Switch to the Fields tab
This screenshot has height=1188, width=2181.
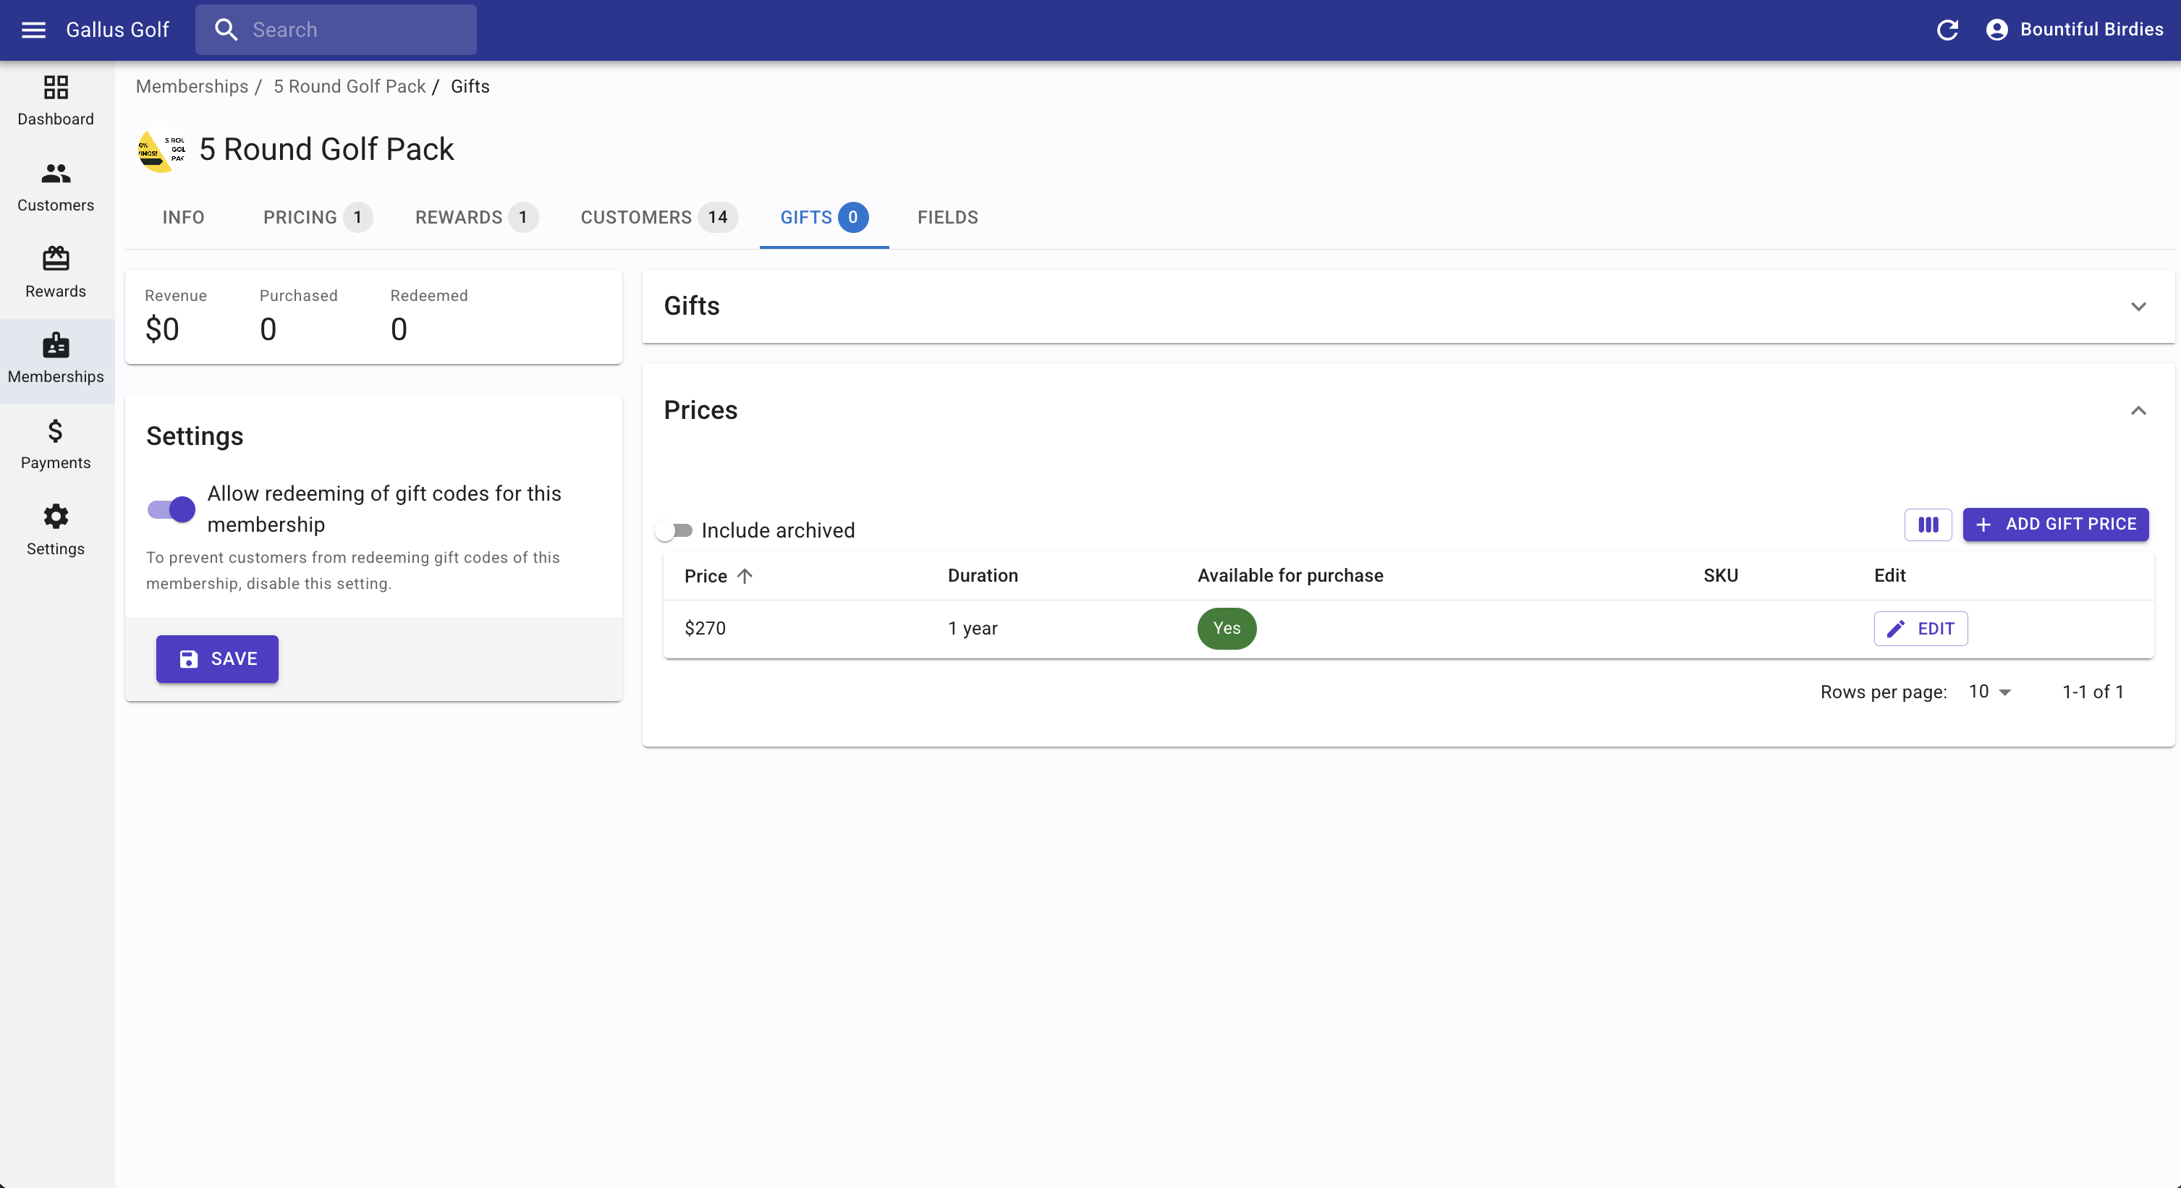pos(947,218)
